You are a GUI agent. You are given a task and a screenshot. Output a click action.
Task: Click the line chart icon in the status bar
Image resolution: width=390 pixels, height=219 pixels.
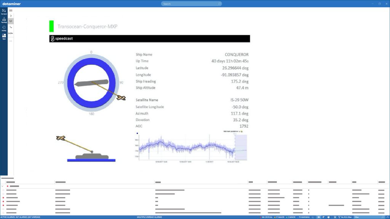(x=313, y=217)
